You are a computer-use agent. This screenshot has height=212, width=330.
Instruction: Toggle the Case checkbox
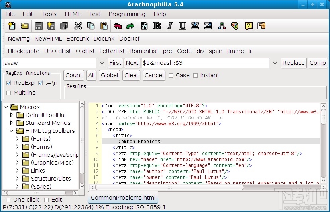[x=171, y=75]
